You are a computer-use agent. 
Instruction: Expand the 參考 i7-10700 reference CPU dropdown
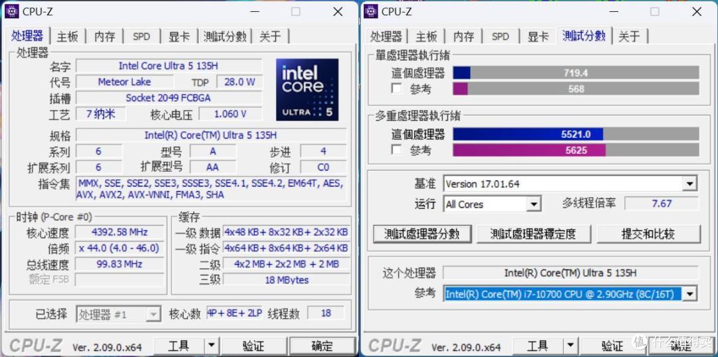[689, 294]
